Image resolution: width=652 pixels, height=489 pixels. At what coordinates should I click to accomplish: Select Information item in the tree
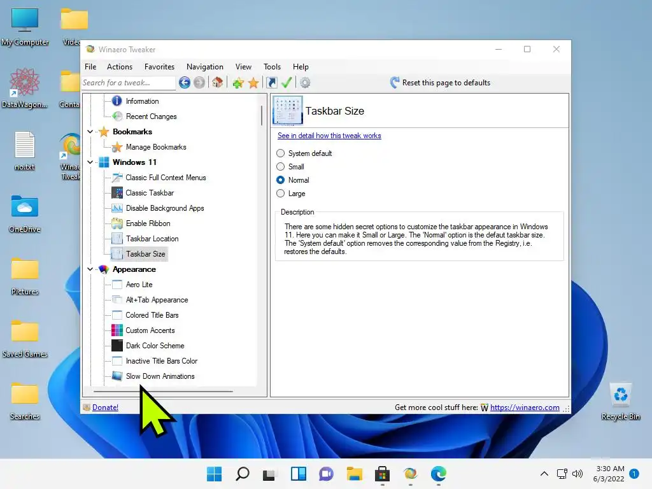(142, 101)
